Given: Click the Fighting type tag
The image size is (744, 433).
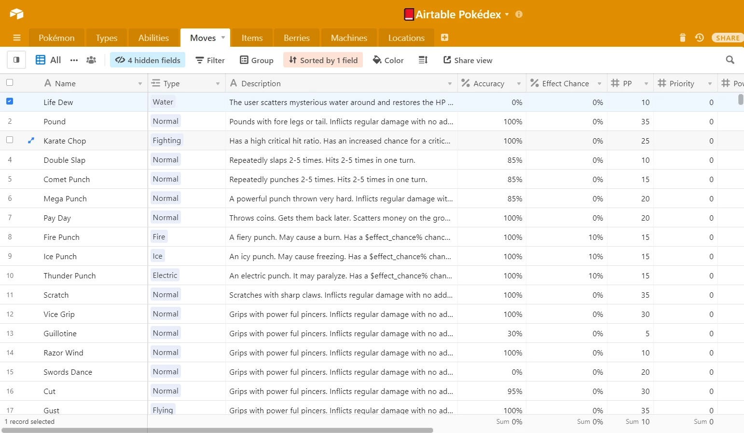Looking at the screenshot, I should click(x=167, y=141).
